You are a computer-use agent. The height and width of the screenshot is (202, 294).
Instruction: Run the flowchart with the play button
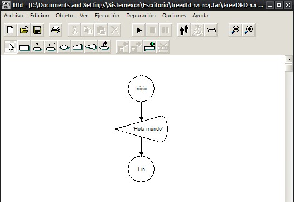point(139,30)
